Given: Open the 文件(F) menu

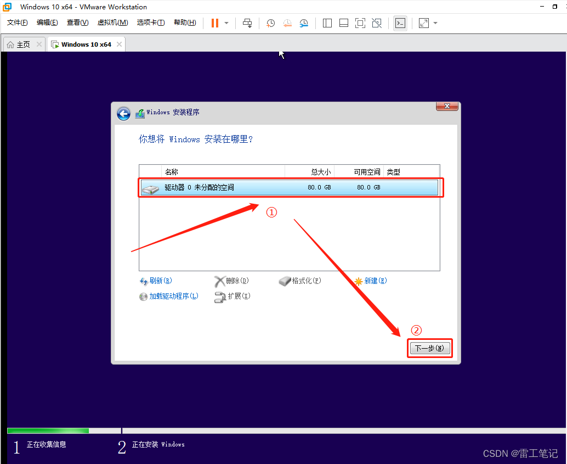Looking at the screenshot, I should (18, 23).
